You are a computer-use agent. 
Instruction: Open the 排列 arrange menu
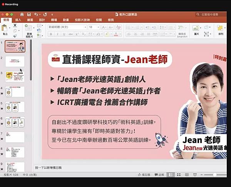point(221,30)
